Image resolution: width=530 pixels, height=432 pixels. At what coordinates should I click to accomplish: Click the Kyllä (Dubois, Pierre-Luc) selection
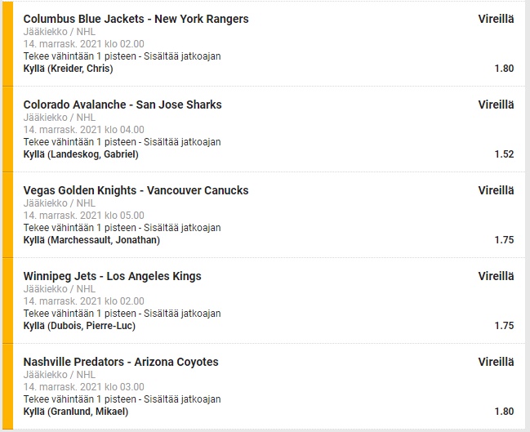(x=79, y=326)
